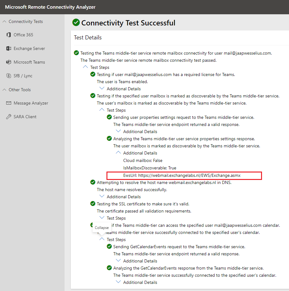Click the Exchange Server icon

click(9, 48)
